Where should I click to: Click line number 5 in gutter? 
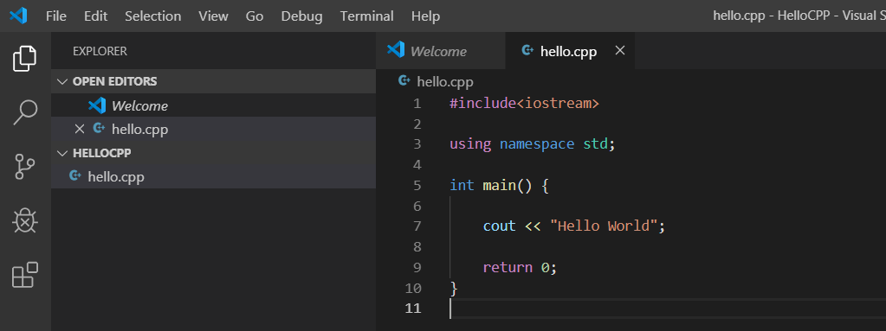[417, 186]
